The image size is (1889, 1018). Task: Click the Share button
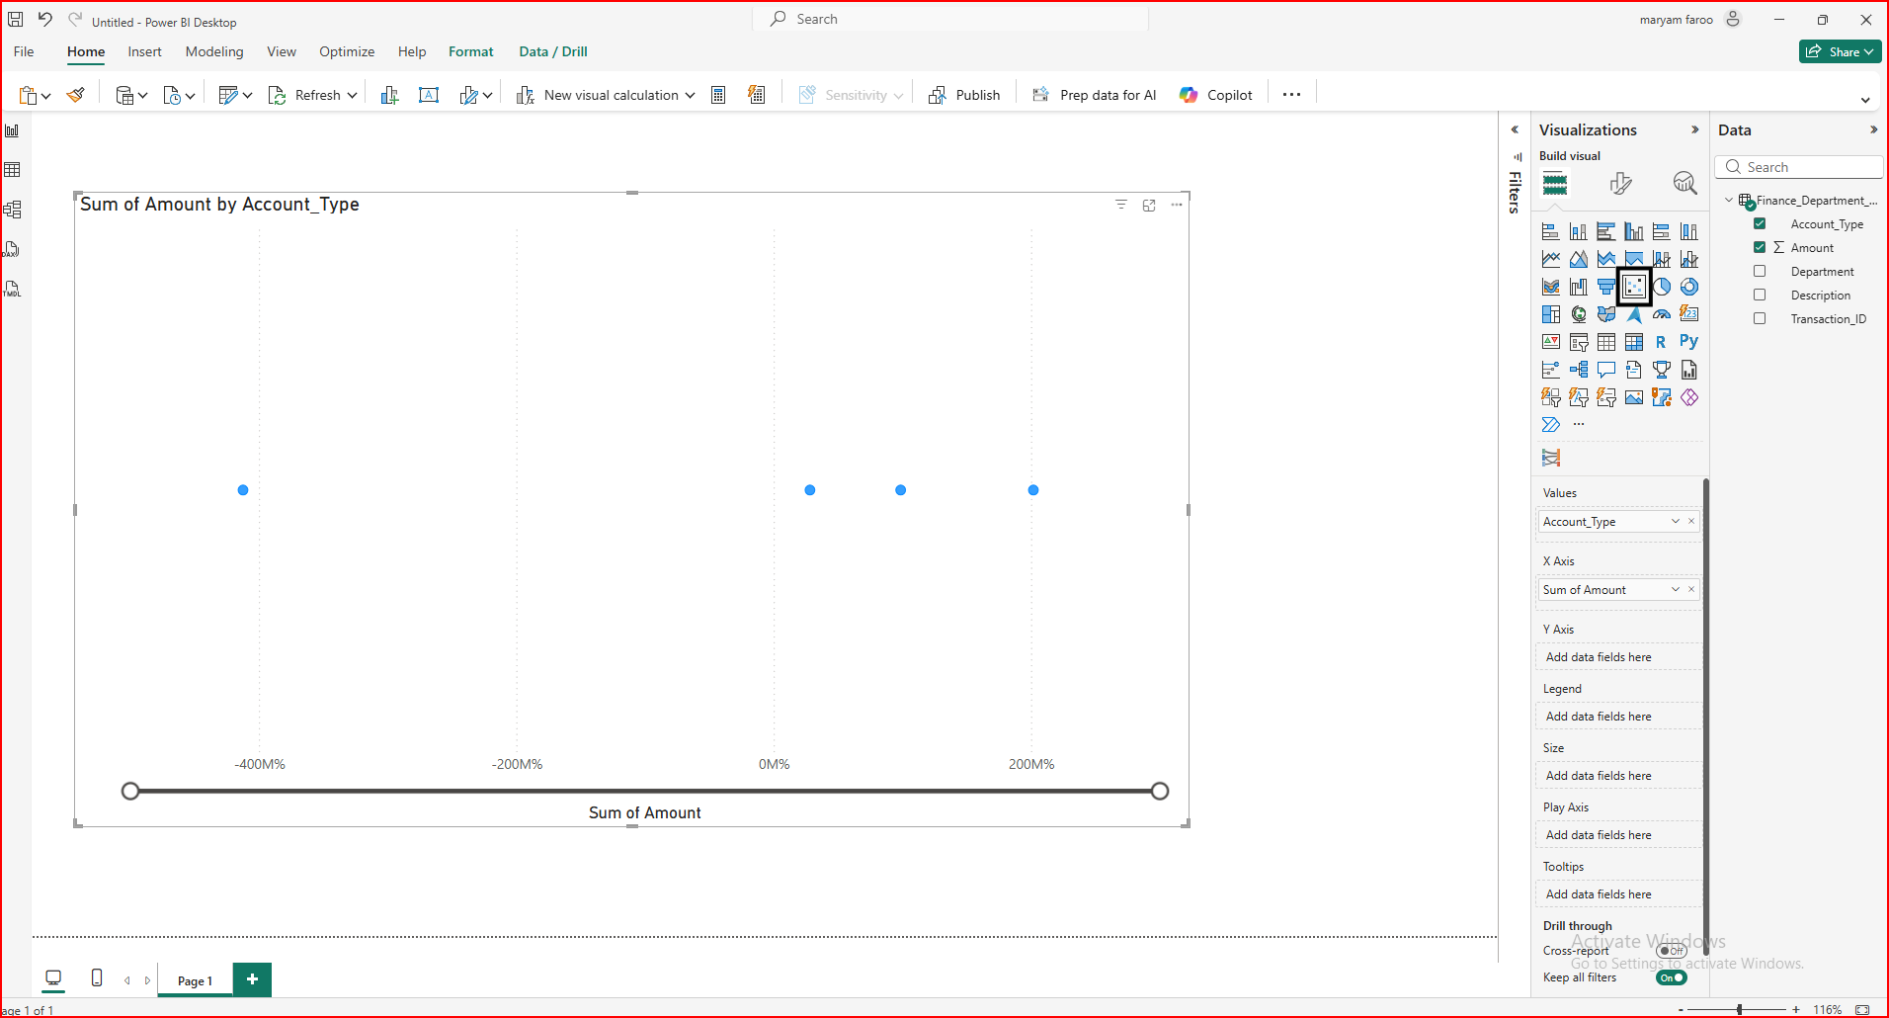coord(1839,52)
